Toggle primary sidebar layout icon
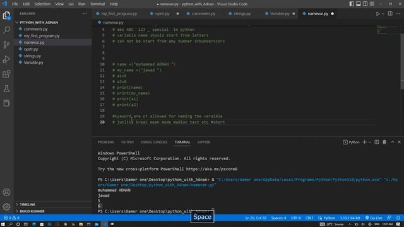This screenshot has height=227, width=404. tap(352, 4)
